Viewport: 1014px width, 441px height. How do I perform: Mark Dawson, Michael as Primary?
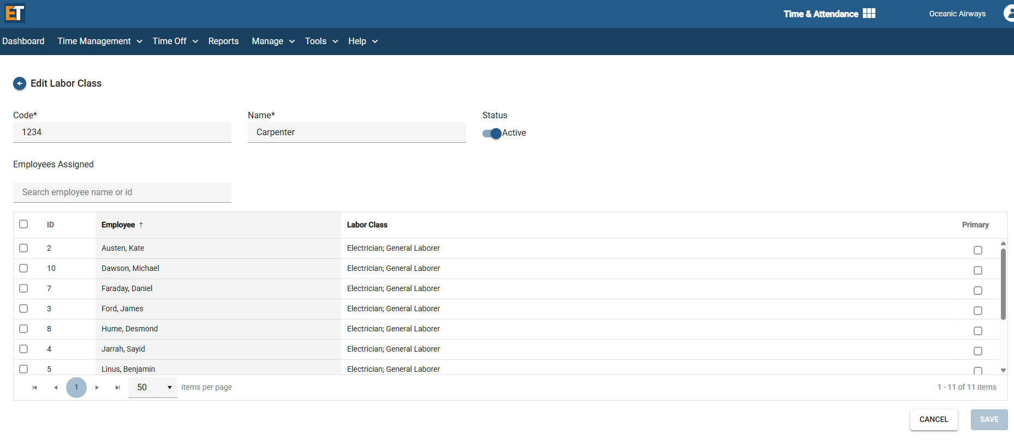(x=978, y=270)
